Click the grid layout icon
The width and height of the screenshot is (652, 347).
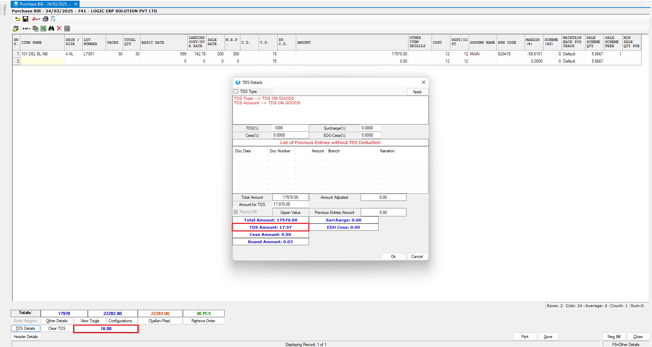coord(67,29)
